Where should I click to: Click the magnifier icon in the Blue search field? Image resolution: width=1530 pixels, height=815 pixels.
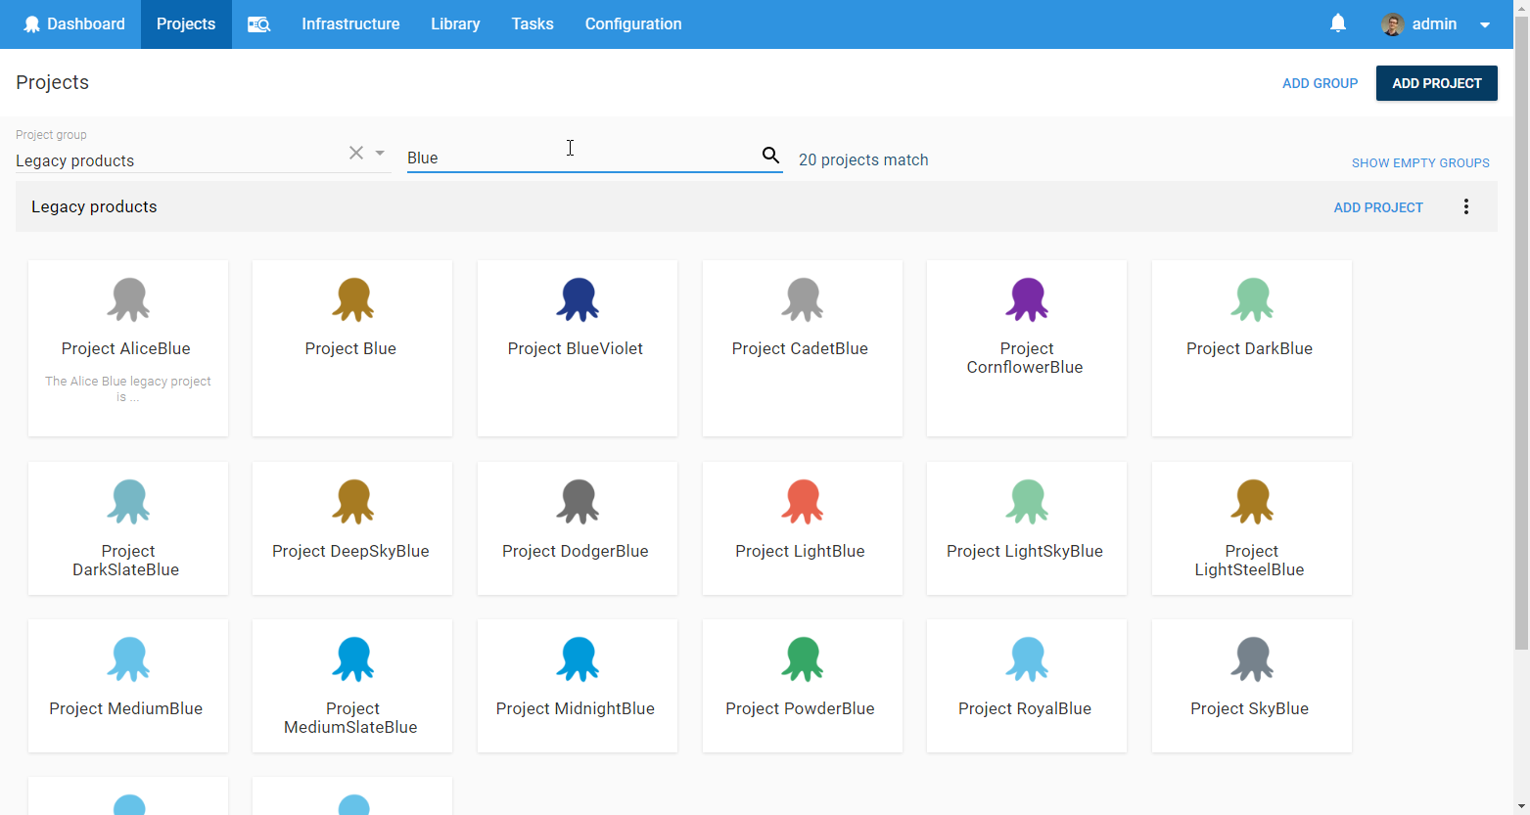click(x=770, y=155)
